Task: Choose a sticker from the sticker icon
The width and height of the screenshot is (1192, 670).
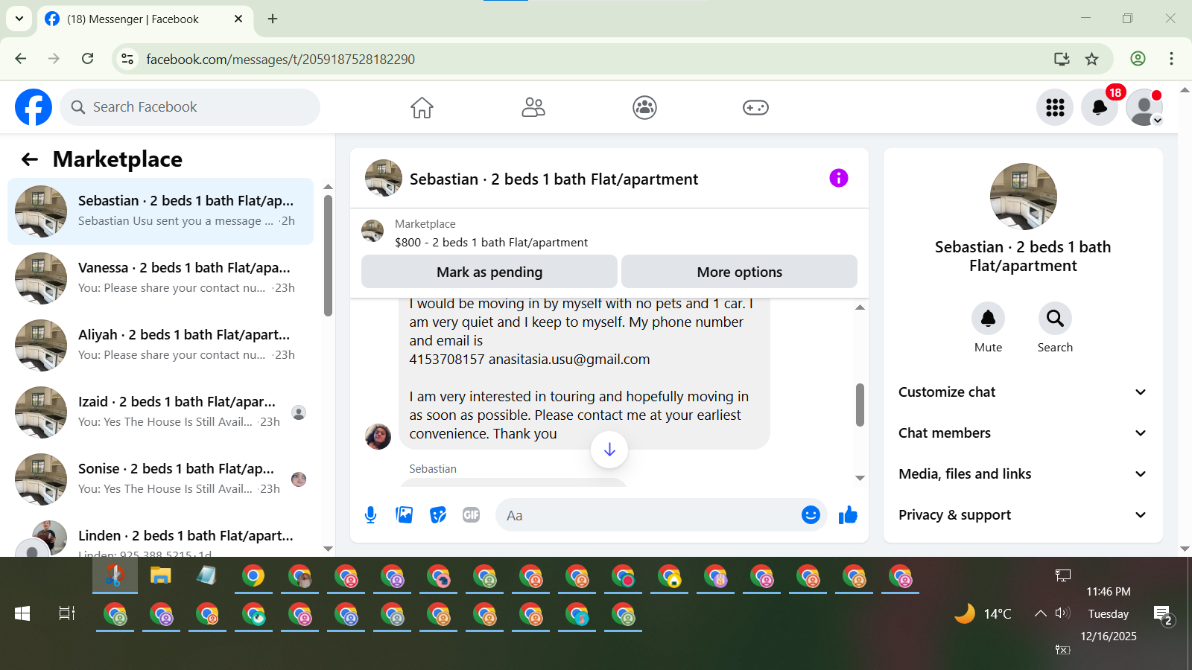Action: [438, 515]
